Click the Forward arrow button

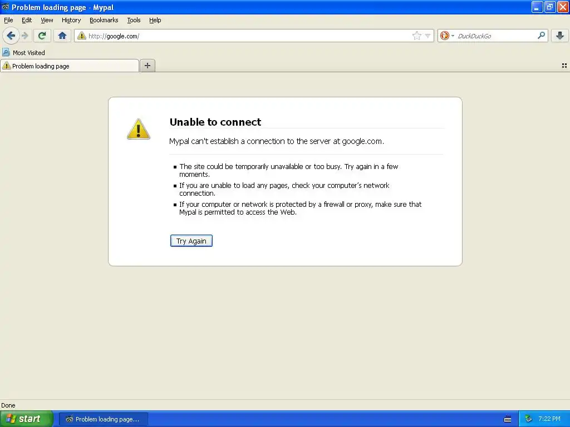[x=25, y=36]
